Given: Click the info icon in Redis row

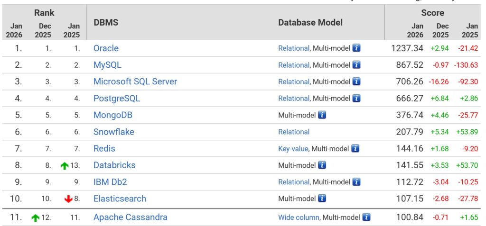Looking at the screenshot, I should (355, 148).
